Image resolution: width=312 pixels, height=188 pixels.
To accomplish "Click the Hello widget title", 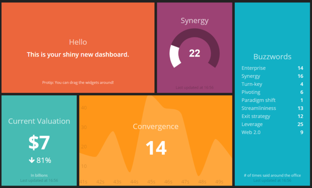I will coord(78,42).
